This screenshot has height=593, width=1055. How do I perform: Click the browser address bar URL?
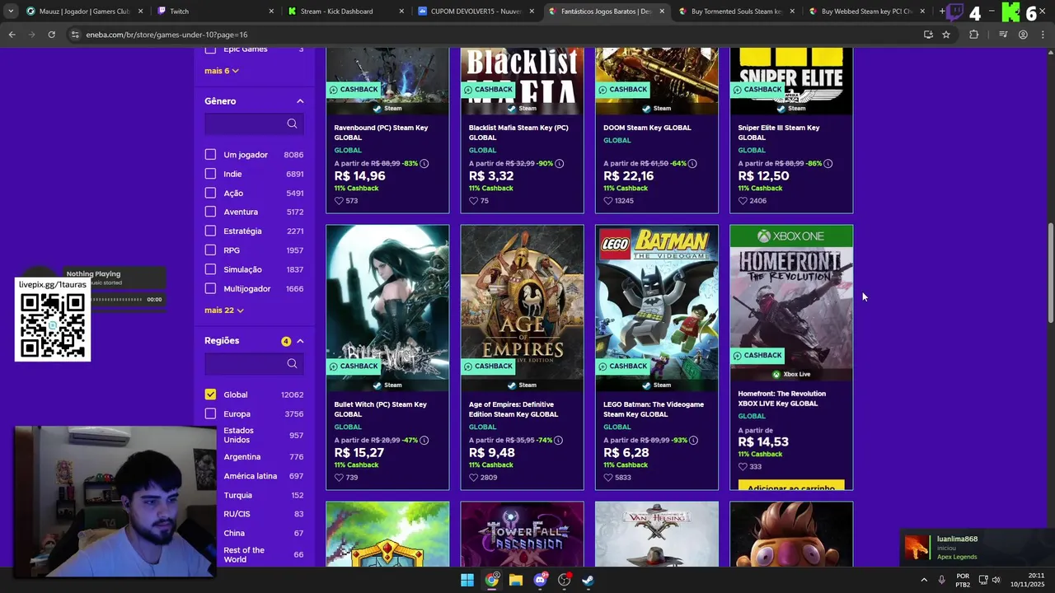[x=166, y=35]
